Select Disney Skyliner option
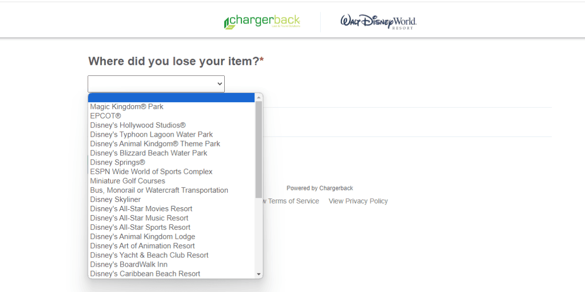The height and width of the screenshot is (292, 585). coord(172,200)
